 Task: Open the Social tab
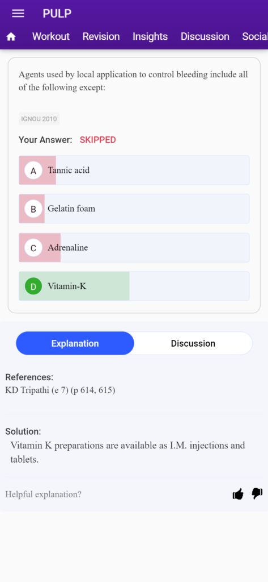(x=255, y=36)
